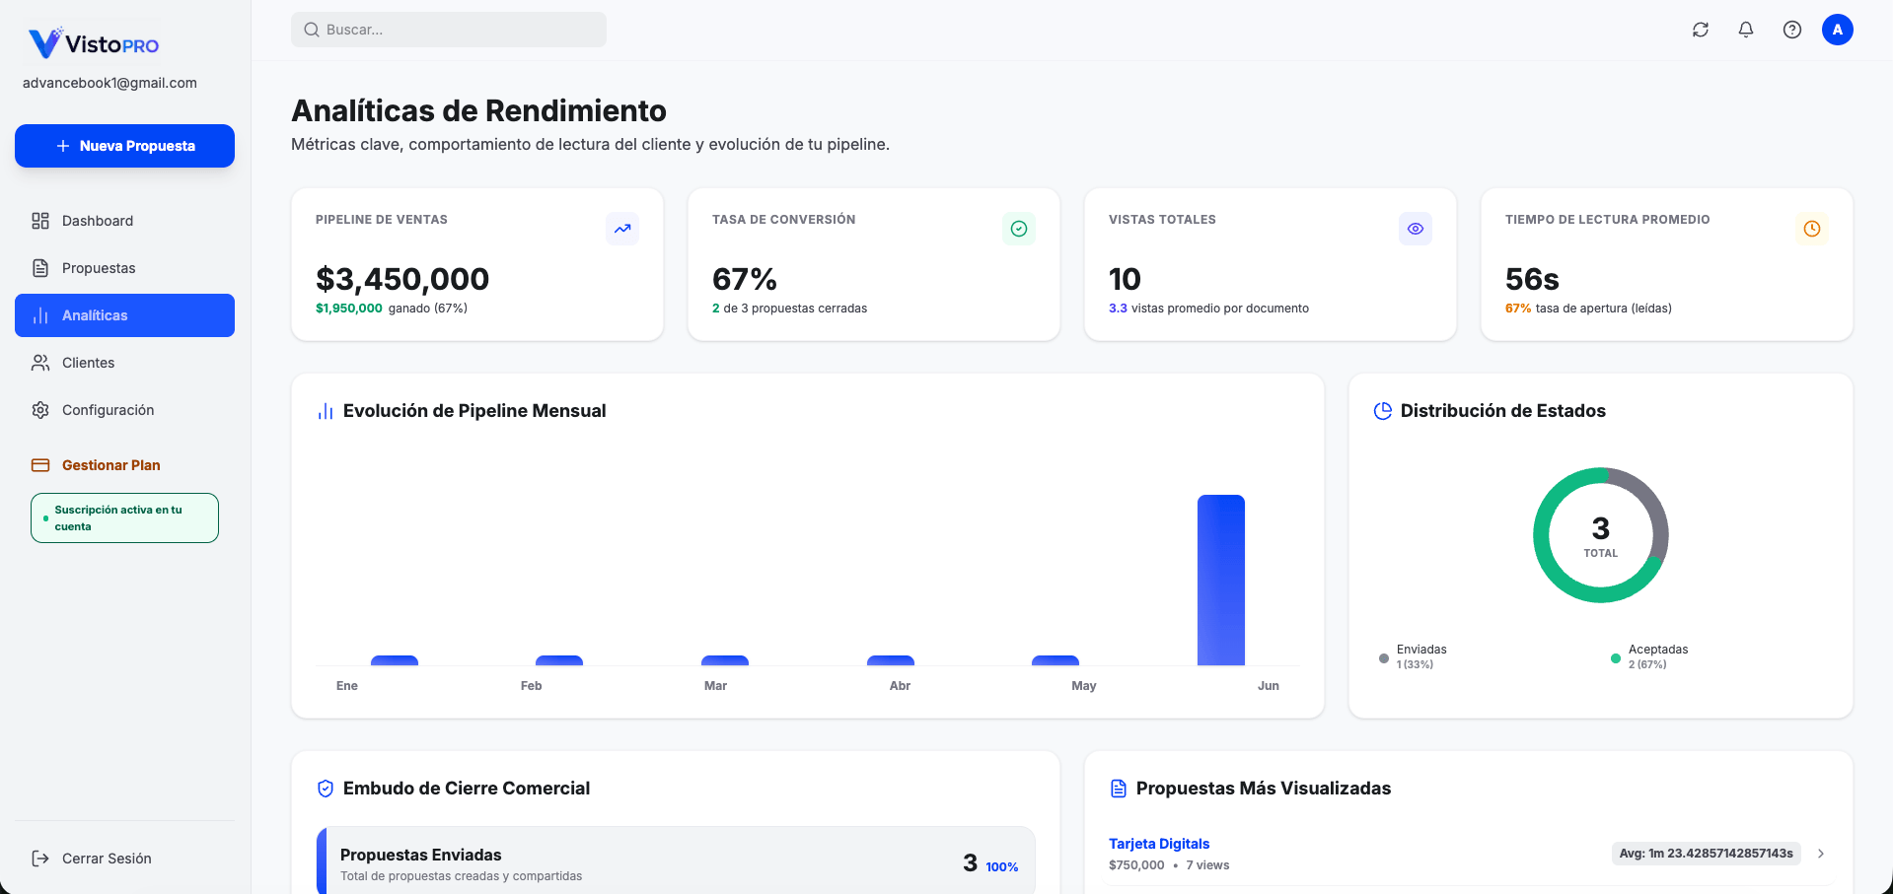Click the Pipeline de Ventas trend icon
Image resolution: width=1893 pixels, height=894 pixels.
[622, 229]
